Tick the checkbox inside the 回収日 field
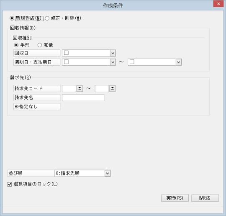This screenshot has width=226, height=216. [x=66, y=53]
